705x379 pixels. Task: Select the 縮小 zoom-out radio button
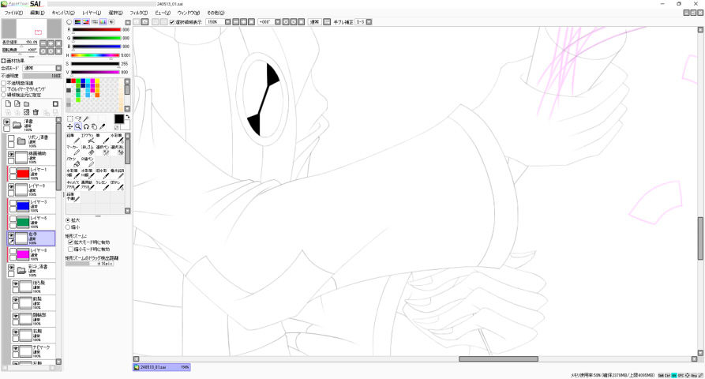coord(68,227)
